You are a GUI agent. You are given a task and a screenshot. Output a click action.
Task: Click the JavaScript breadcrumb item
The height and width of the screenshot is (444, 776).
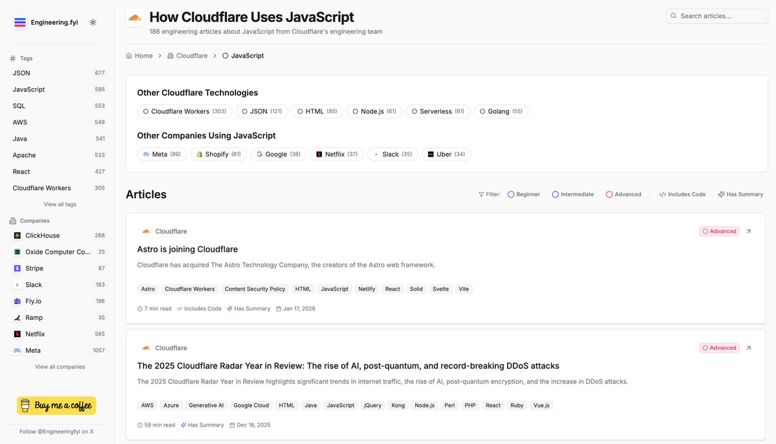click(x=243, y=56)
